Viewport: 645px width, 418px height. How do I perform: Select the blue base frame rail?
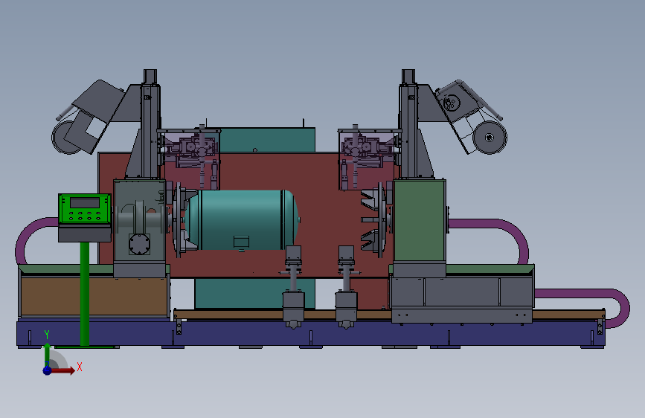tap(310, 334)
